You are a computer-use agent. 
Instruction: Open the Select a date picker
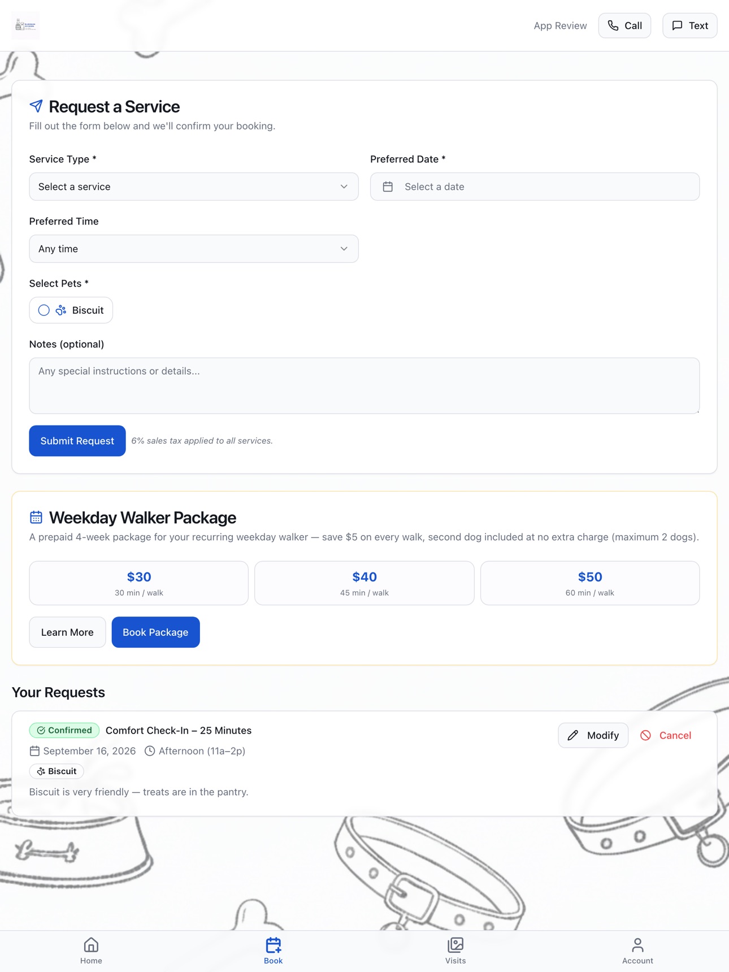pos(535,186)
